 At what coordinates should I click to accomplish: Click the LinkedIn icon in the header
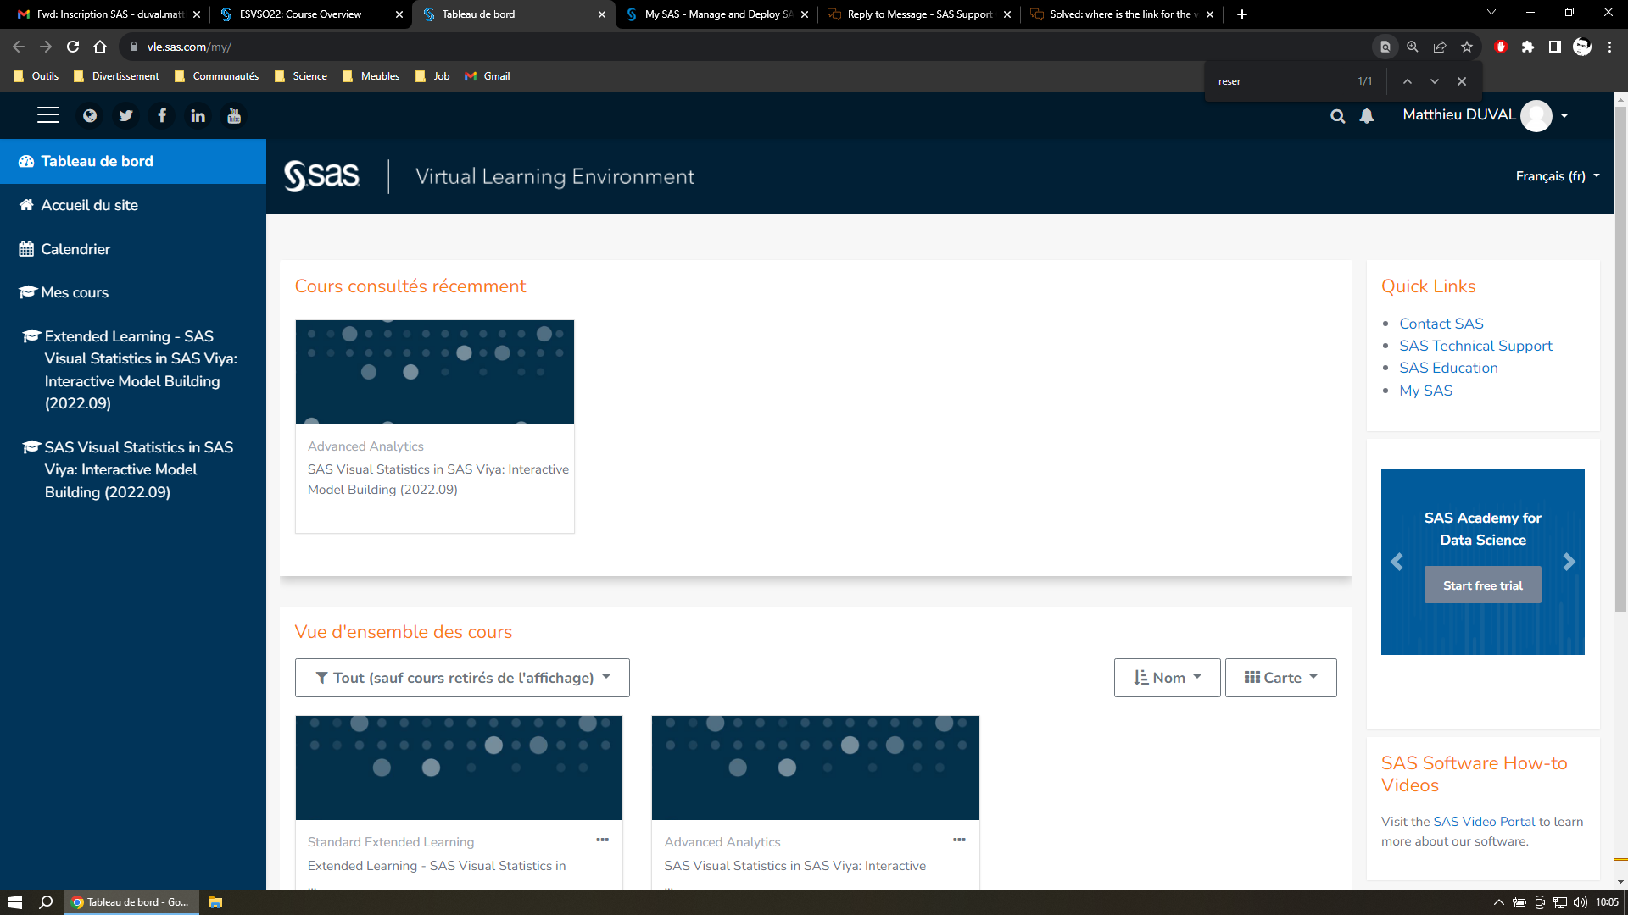click(198, 115)
